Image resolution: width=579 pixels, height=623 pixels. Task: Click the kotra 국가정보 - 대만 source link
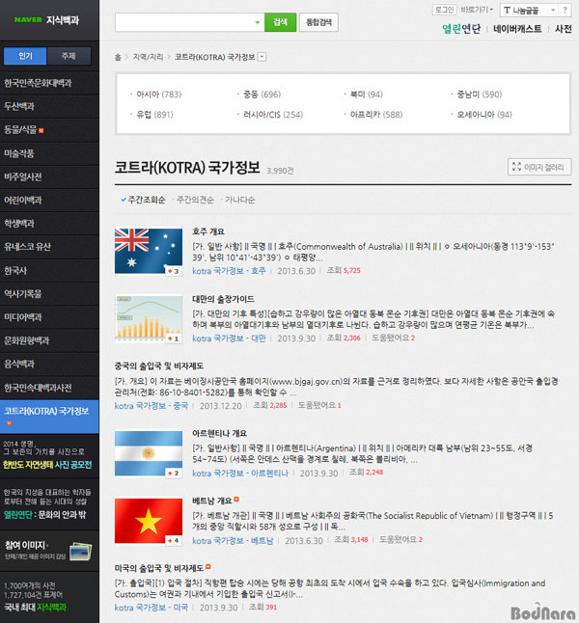click(x=229, y=339)
